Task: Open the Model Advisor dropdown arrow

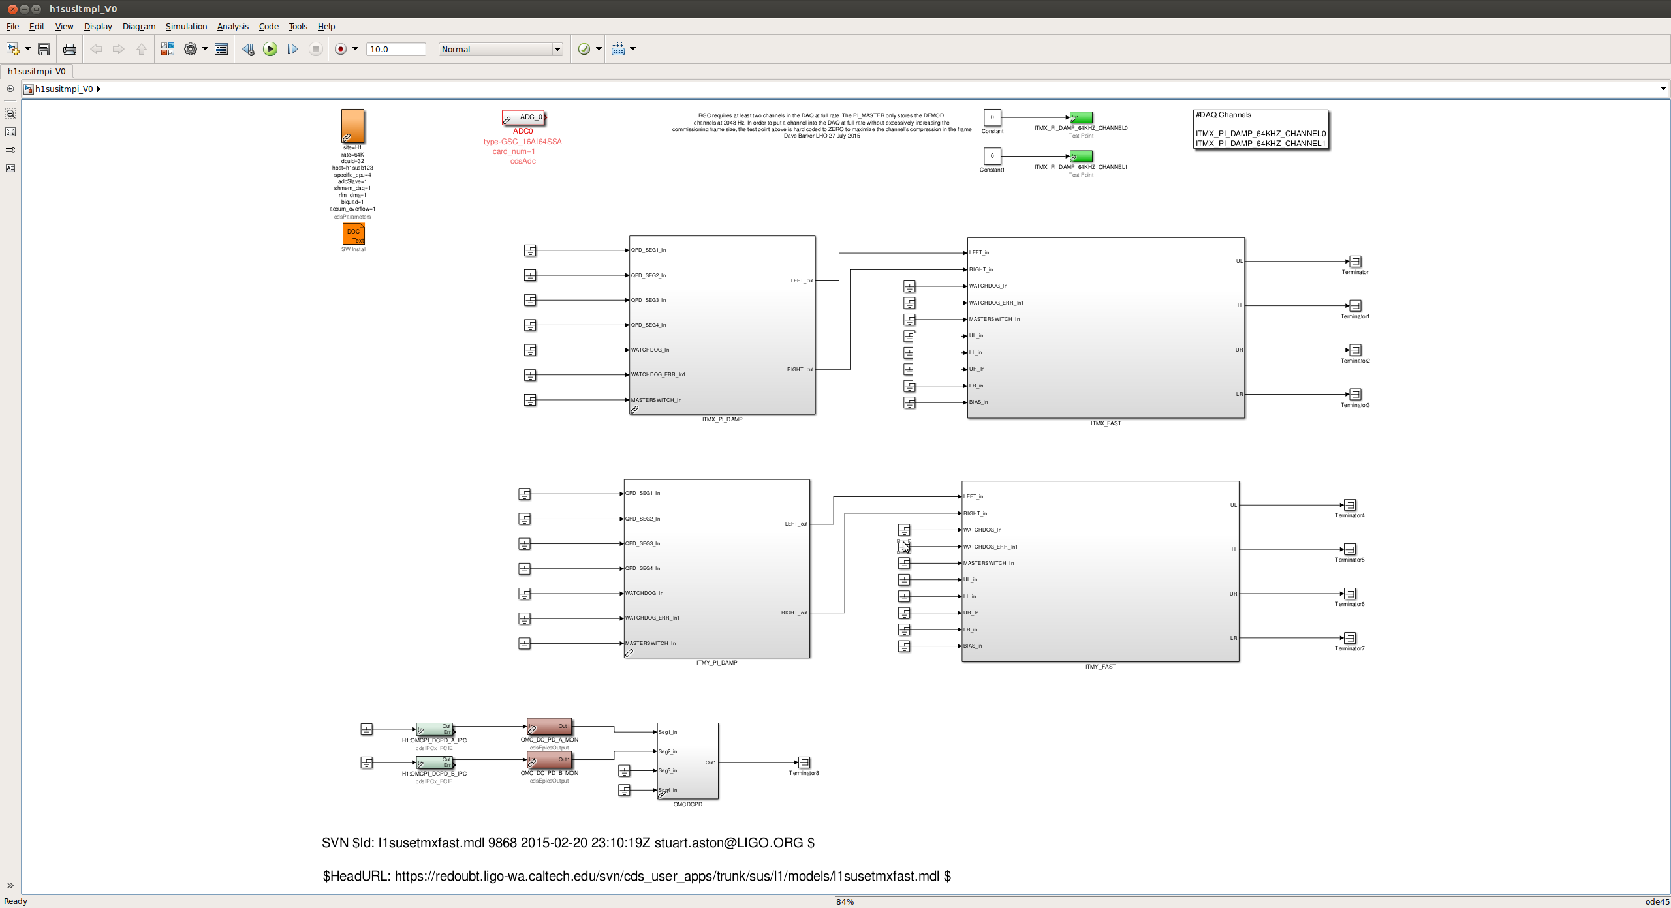Action: point(599,49)
